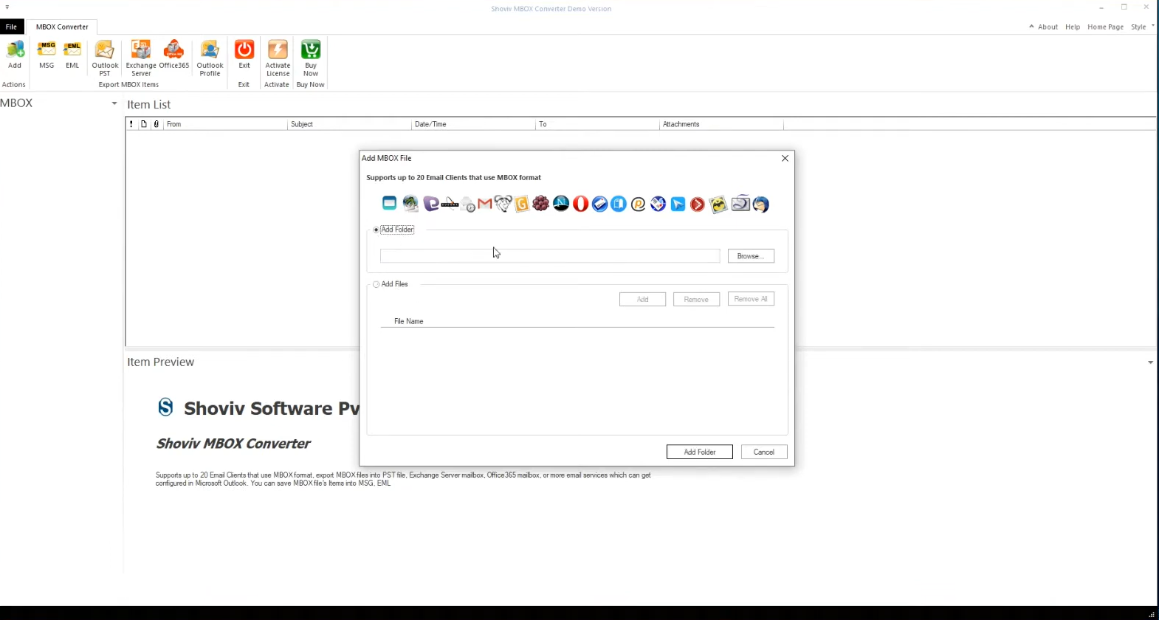Sort by the Attachments column header
Screen dimensions: 1159x620
point(721,124)
